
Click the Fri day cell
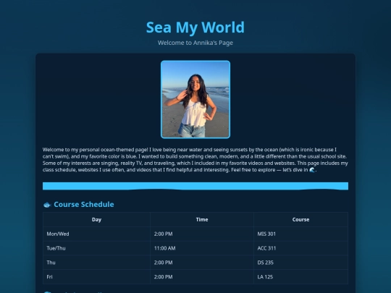point(96,277)
